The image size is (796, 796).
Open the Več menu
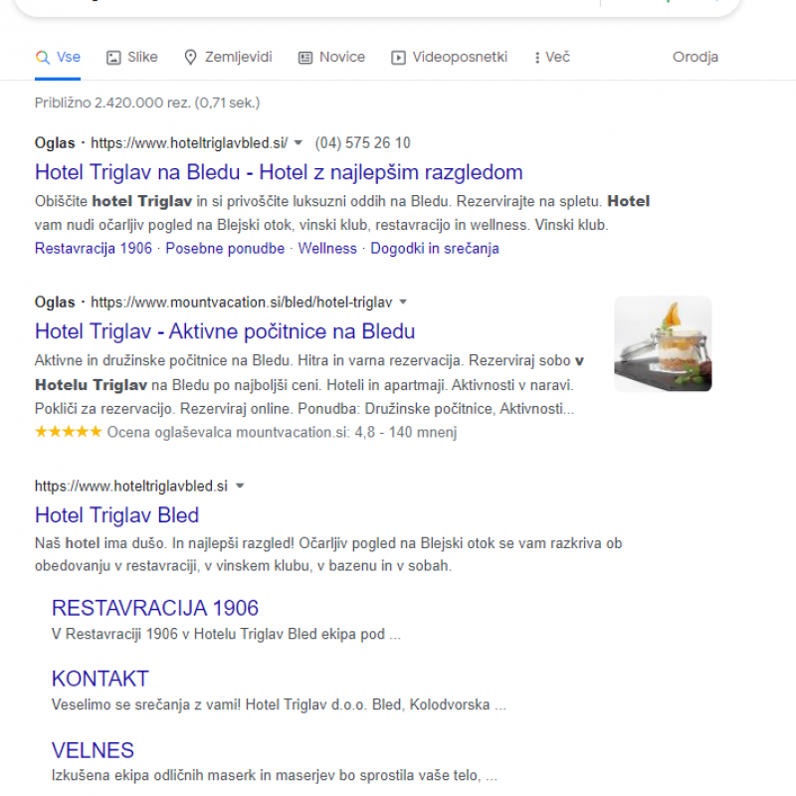pyautogui.click(x=552, y=57)
